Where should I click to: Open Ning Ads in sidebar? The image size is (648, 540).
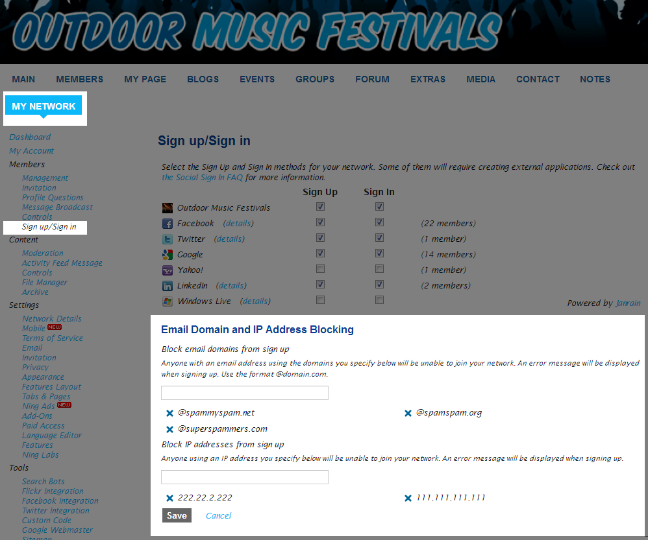38,406
